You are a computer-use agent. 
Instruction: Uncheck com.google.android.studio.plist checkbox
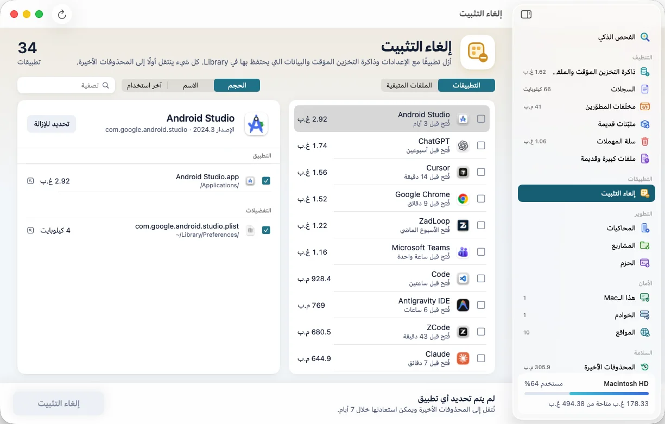click(x=266, y=230)
